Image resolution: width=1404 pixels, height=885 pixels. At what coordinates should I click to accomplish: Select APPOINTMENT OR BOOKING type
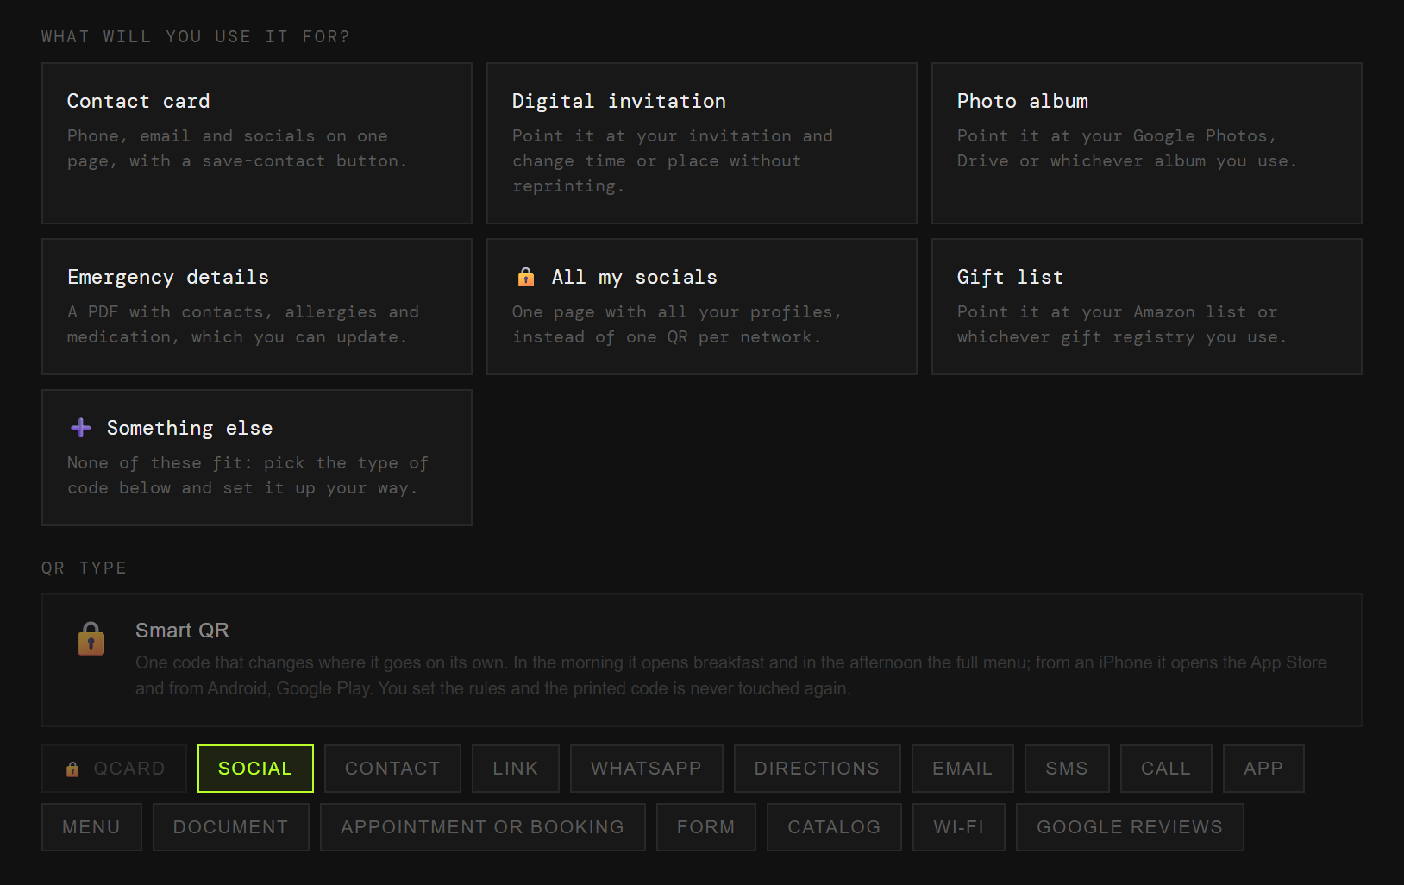click(x=483, y=827)
